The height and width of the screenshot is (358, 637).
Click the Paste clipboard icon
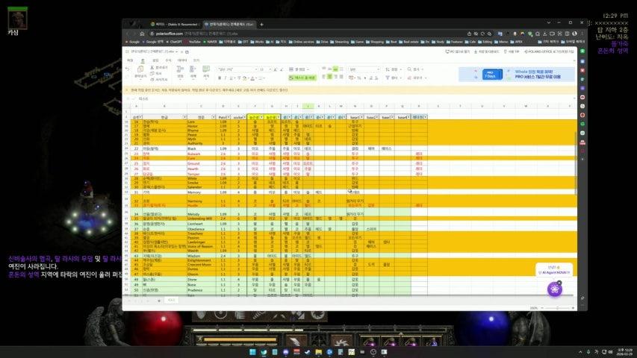[x=141, y=69]
